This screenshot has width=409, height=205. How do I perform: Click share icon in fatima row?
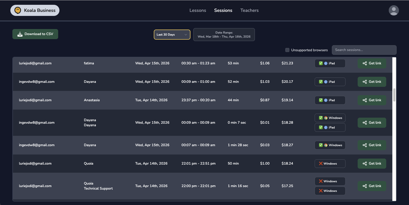(x=365, y=63)
